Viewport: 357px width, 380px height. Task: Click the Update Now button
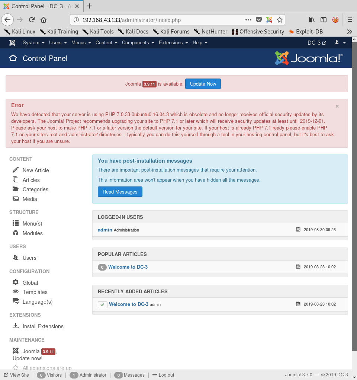[203, 84]
